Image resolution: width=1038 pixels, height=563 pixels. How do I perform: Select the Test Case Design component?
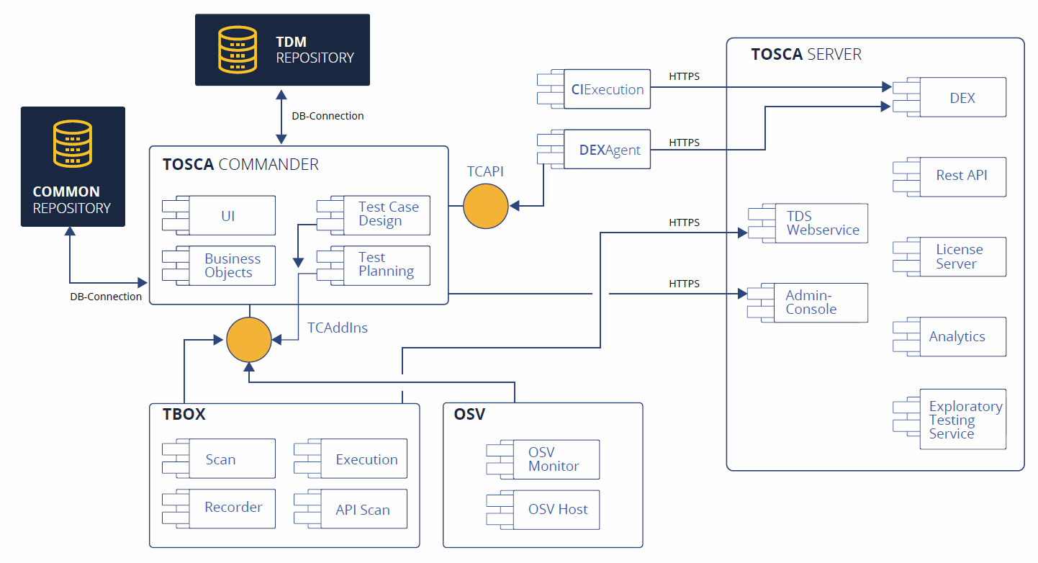[374, 215]
